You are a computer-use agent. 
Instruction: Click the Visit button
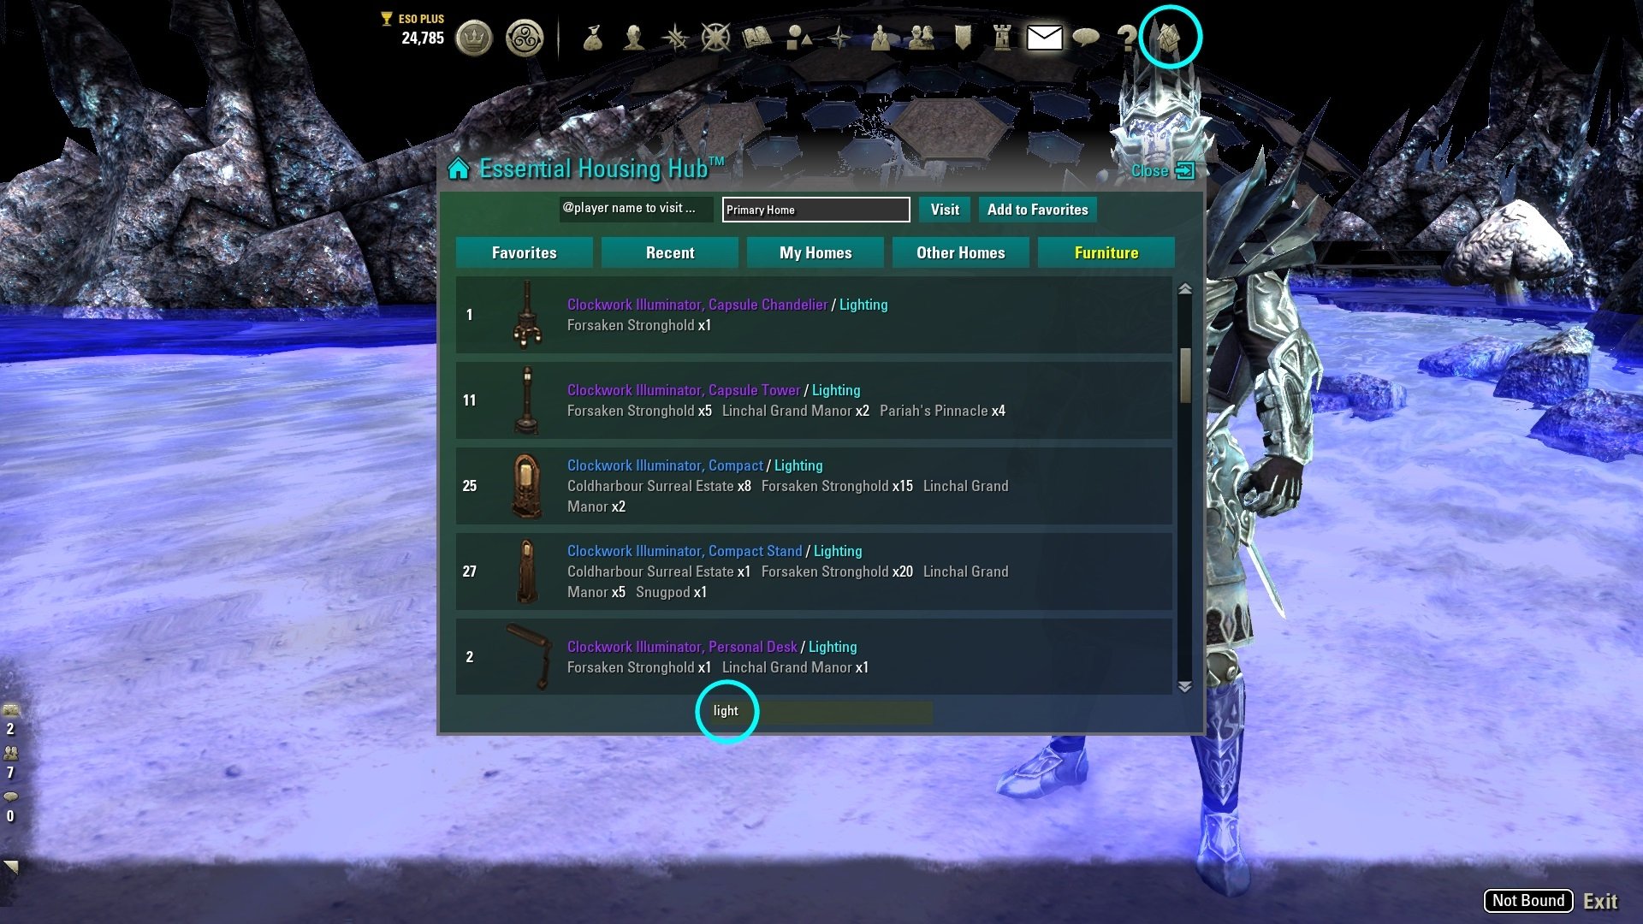[x=946, y=209]
